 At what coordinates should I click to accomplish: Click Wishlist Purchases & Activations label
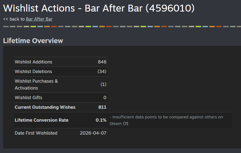pyautogui.click(x=36, y=85)
